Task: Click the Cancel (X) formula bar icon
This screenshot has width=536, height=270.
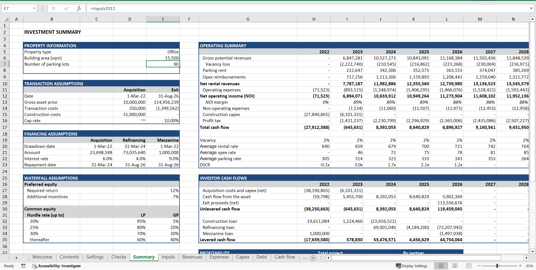Action: [54, 8]
